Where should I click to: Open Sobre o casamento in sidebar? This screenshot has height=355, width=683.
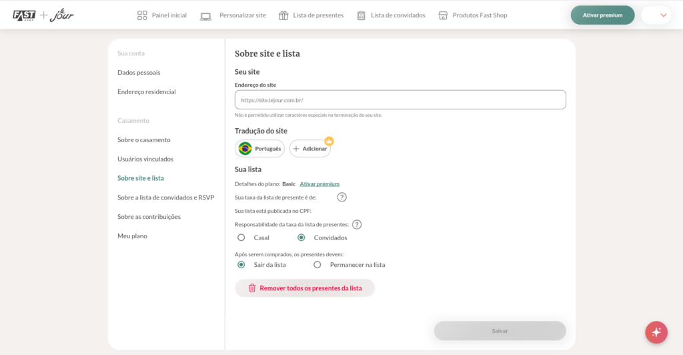tap(144, 140)
